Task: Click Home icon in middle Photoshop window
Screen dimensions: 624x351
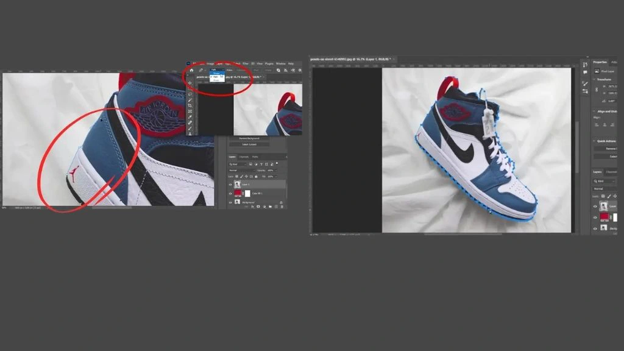Action: (x=191, y=71)
